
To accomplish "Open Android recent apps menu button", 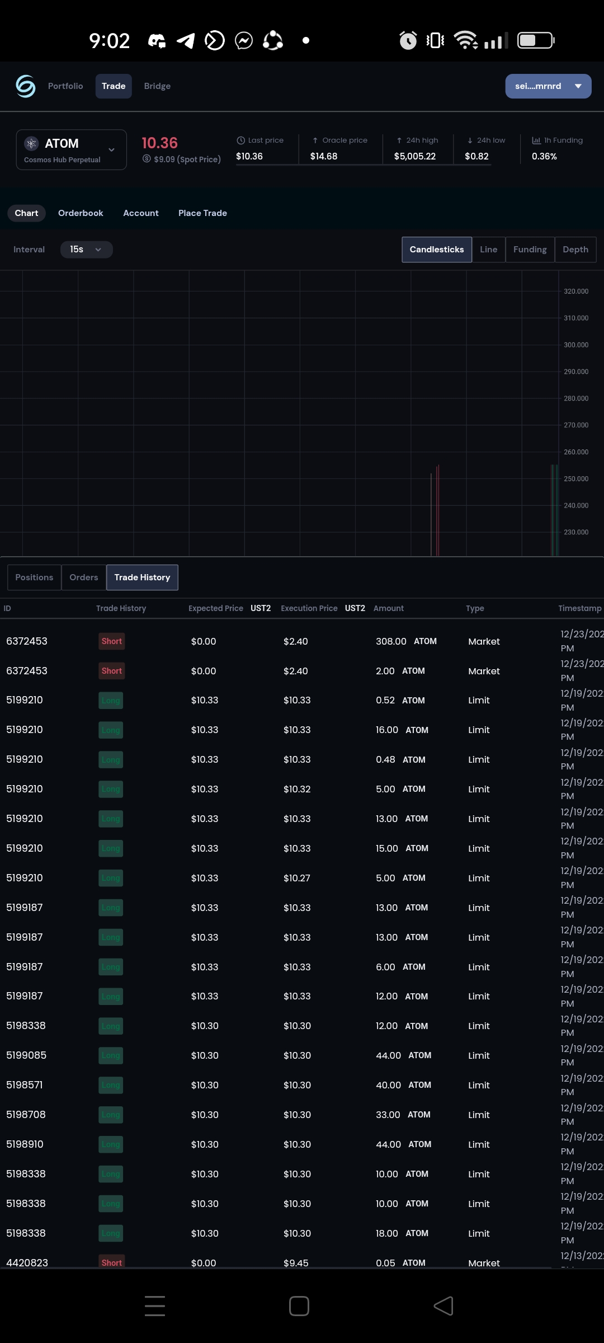I will pos(155,1306).
